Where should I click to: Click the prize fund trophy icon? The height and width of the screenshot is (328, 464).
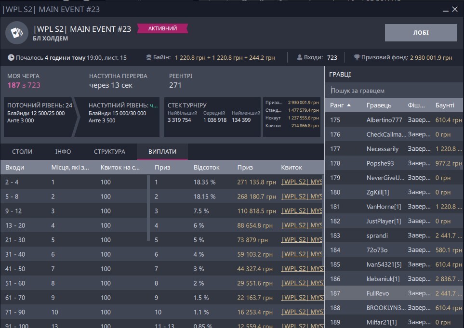point(357,58)
